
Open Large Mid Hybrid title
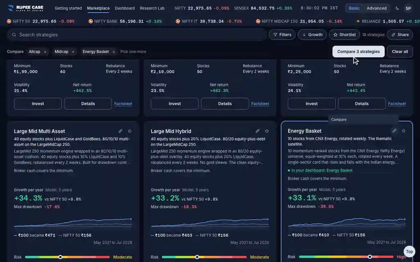click(x=171, y=131)
